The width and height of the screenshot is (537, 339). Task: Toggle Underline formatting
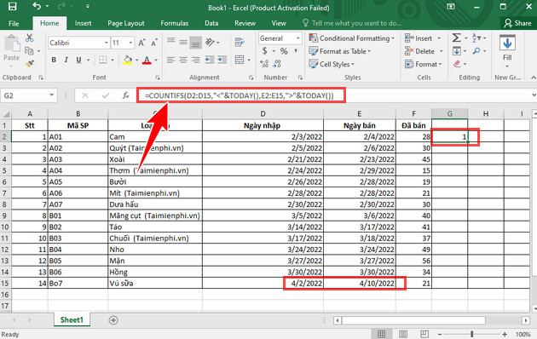78,60
